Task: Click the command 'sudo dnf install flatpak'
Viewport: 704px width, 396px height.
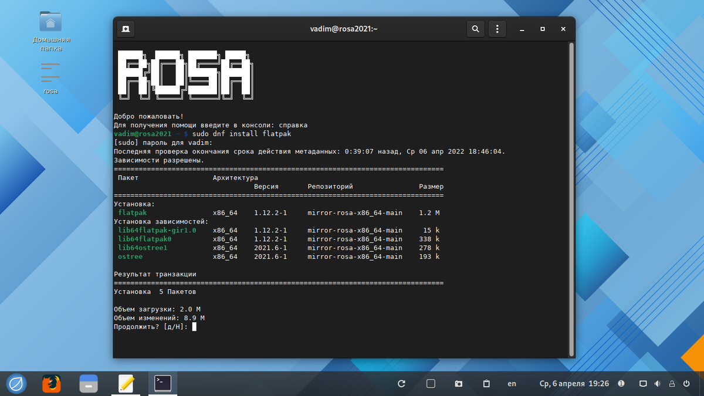Action: click(x=241, y=134)
